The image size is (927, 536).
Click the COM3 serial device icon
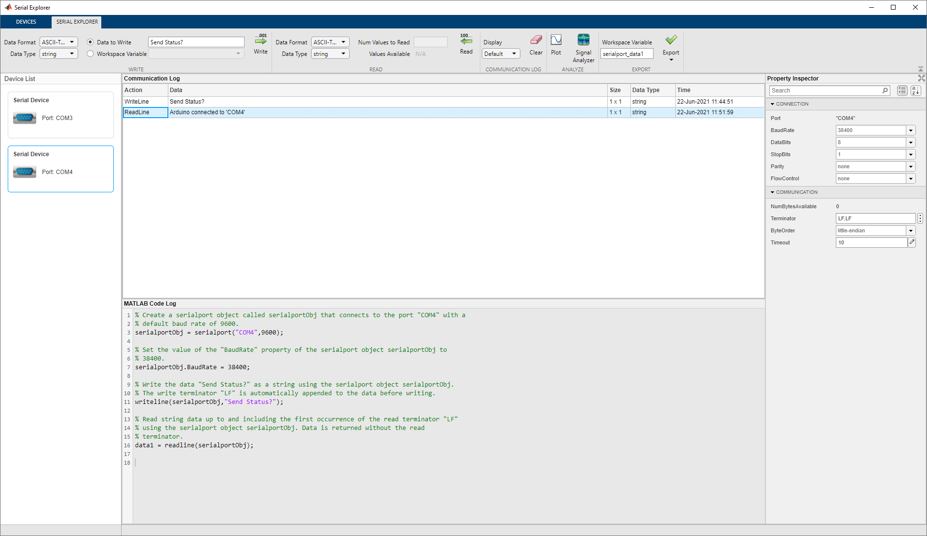25,118
